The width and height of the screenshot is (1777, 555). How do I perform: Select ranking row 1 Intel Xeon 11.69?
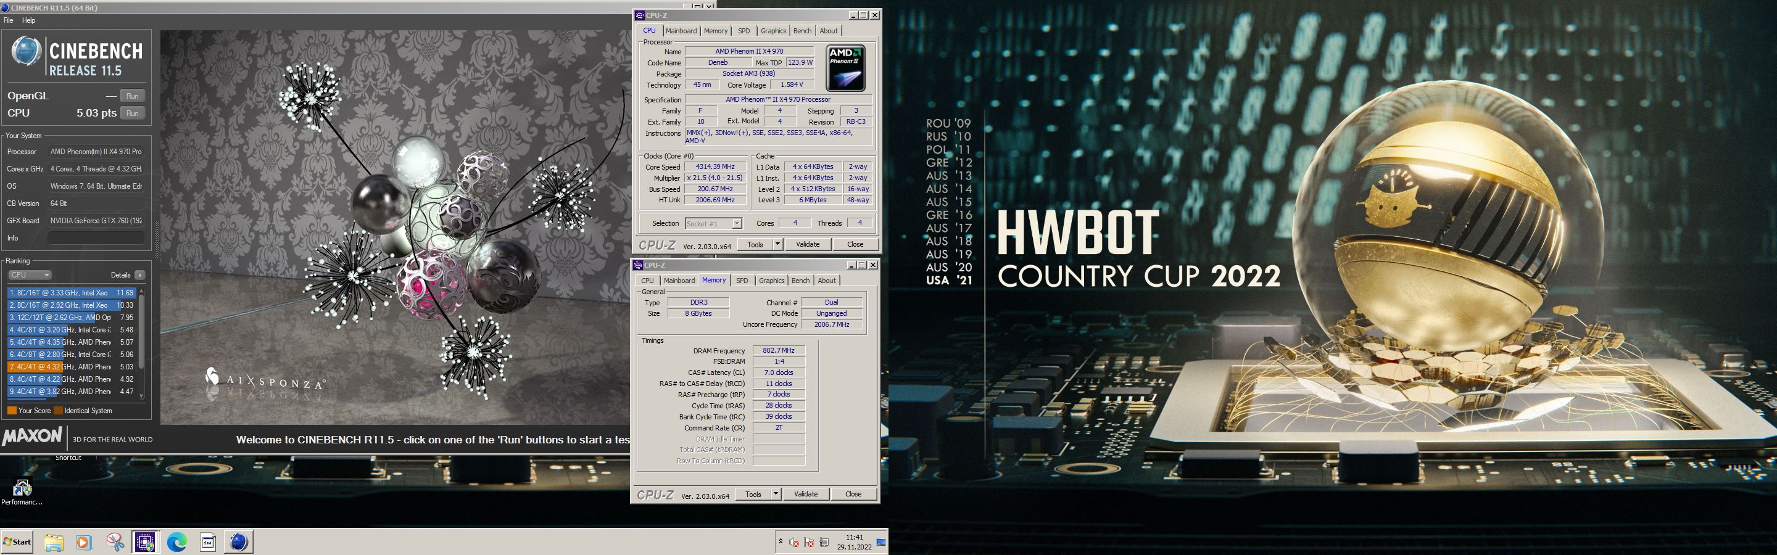click(72, 293)
